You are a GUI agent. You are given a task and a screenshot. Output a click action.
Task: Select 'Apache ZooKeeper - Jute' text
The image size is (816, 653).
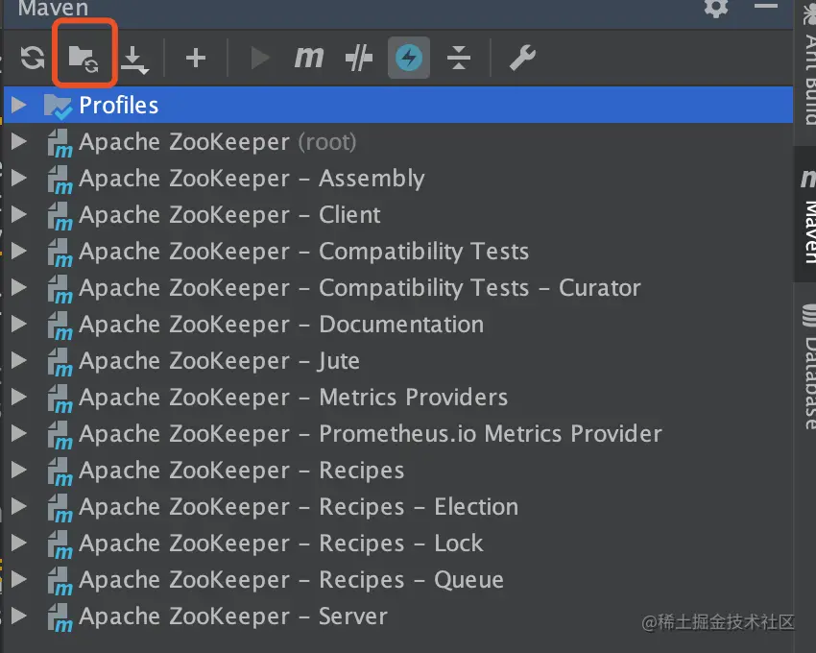click(x=219, y=361)
